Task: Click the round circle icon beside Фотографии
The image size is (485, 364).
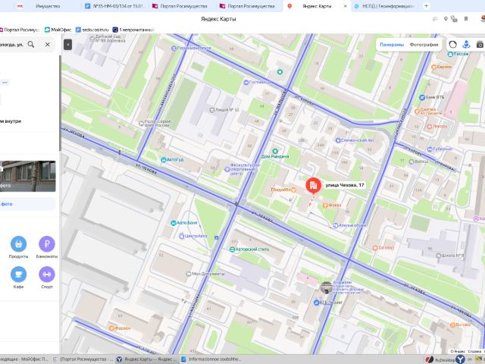Action: 452,45
